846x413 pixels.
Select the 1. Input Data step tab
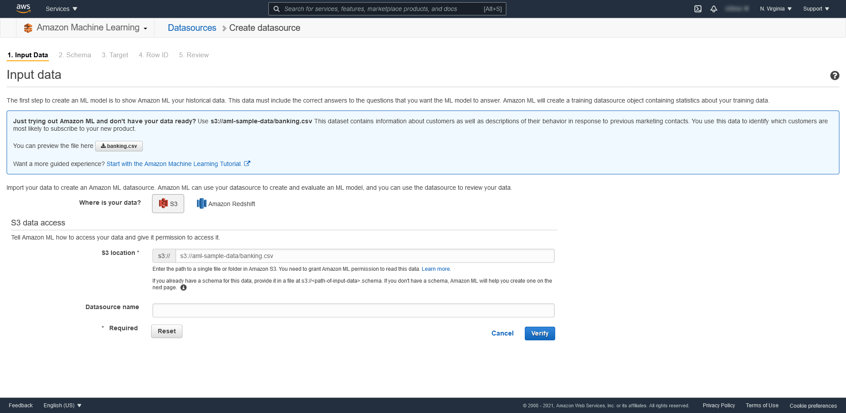[28, 55]
